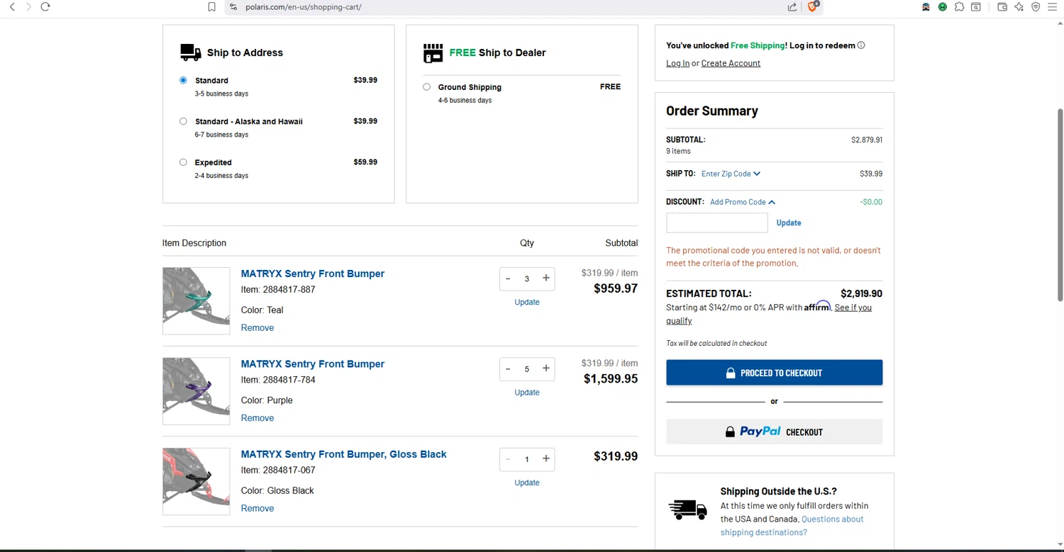Update quantity for Teal bumper
The image size is (1064, 552).
point(527,302)
